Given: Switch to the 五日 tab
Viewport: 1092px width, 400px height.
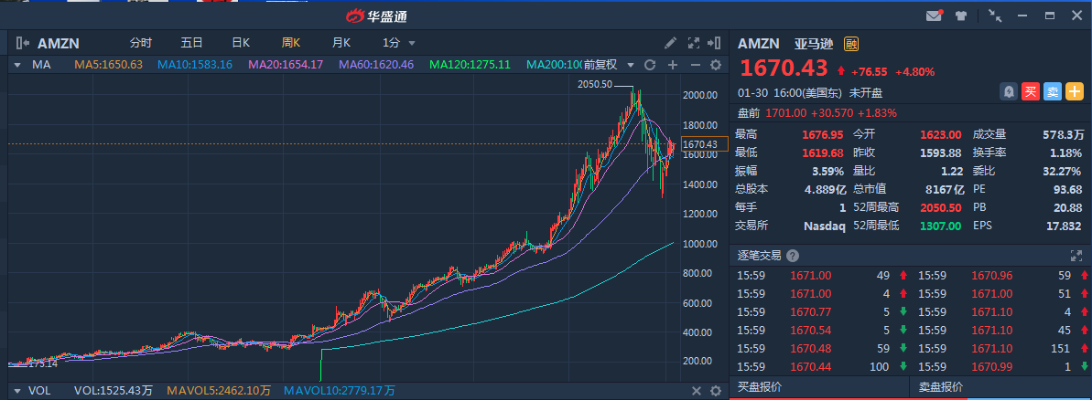Looking at the screenshot, I should click(x=191, y=43).
